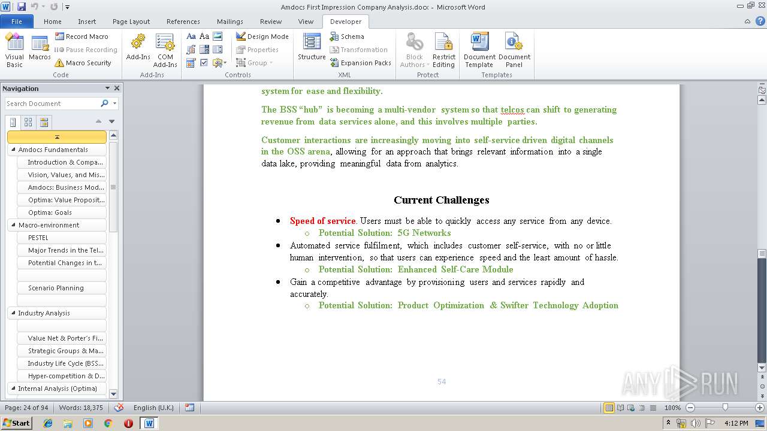This screenshot has width=767, height=431.
Task: Open COM Add-Ins
Action: point(165,50)
